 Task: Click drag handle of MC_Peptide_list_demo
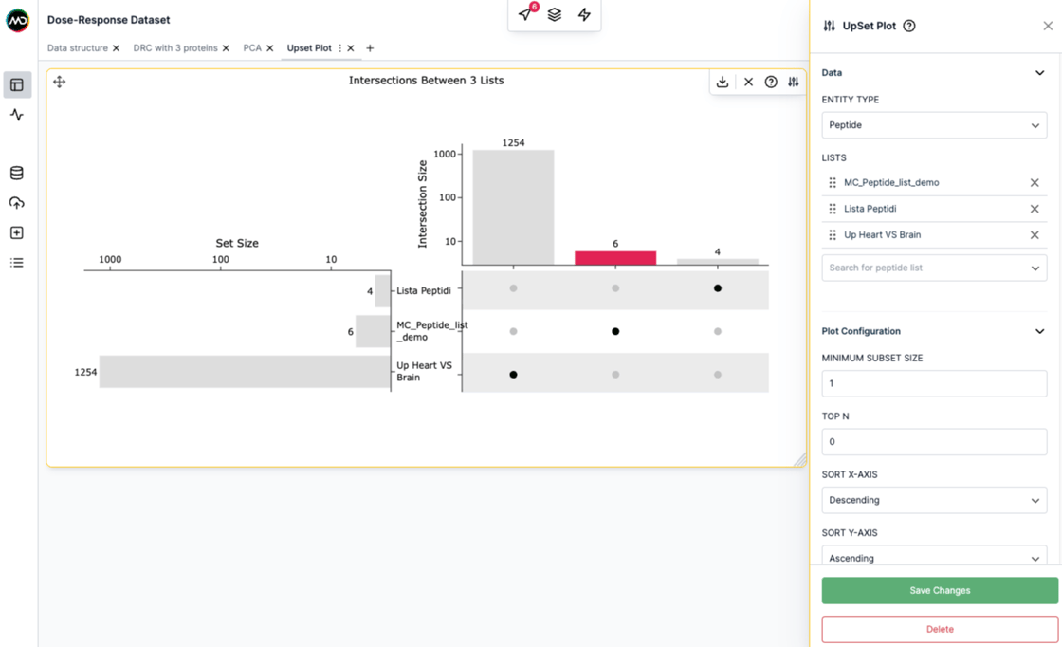833,182
